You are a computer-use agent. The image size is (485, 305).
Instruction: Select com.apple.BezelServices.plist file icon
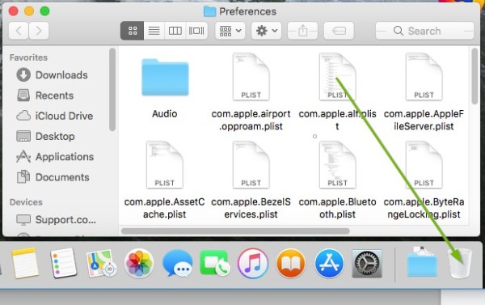click(251, 165)
